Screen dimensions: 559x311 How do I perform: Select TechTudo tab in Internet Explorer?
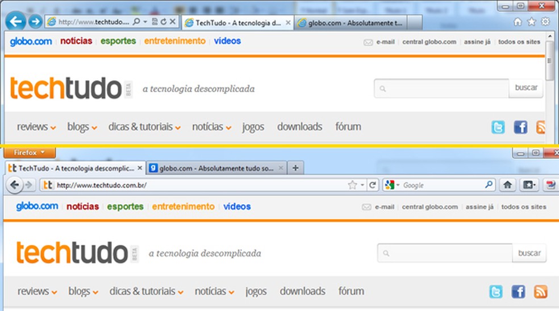tap(238, 23)
